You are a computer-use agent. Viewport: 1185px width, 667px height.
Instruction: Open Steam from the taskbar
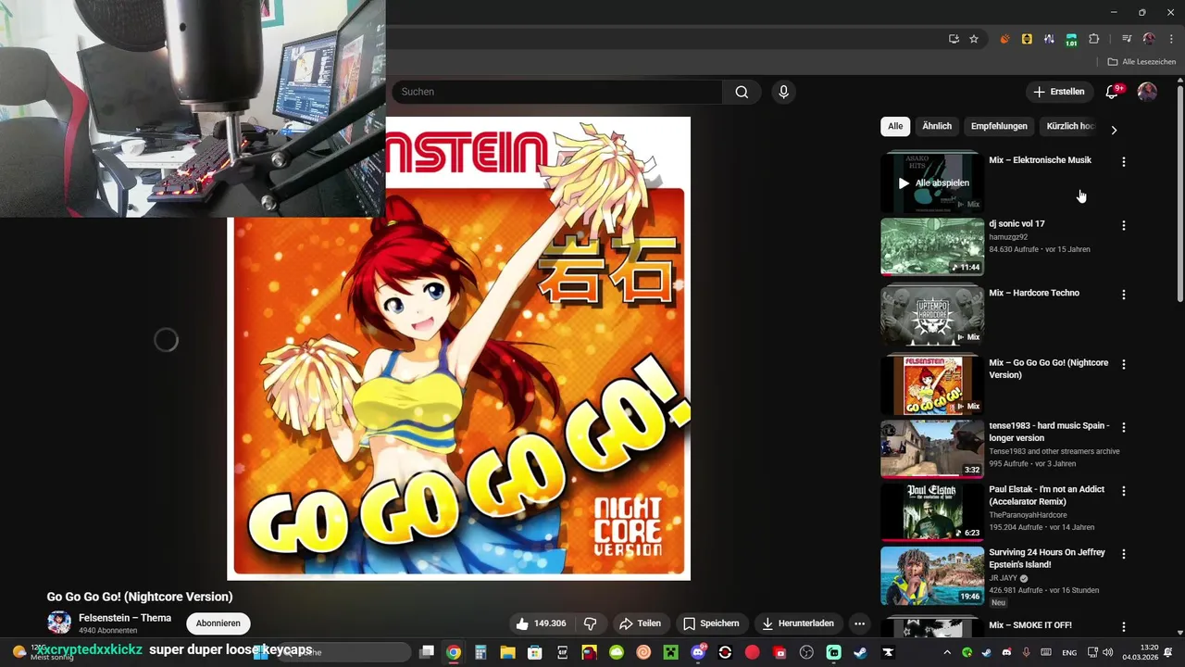pos(861,652)
